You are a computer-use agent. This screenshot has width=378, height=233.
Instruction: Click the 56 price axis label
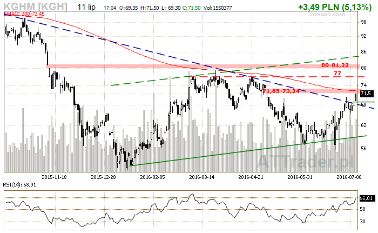(x=363, y=149)
